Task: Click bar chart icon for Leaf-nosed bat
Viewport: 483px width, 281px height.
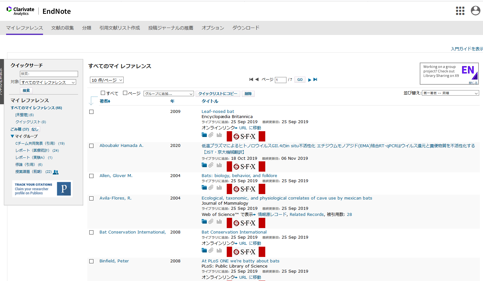Action: click(219, 135)
